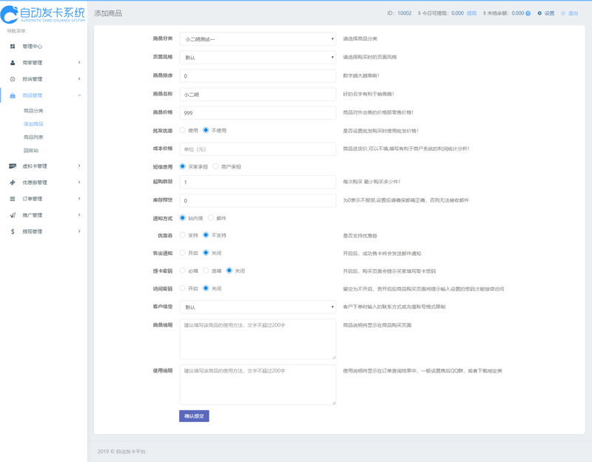This screenshot has width=592, height=462.
Task: Choose 商户承担 for 短信费用
Action: [x=215, y=166]
